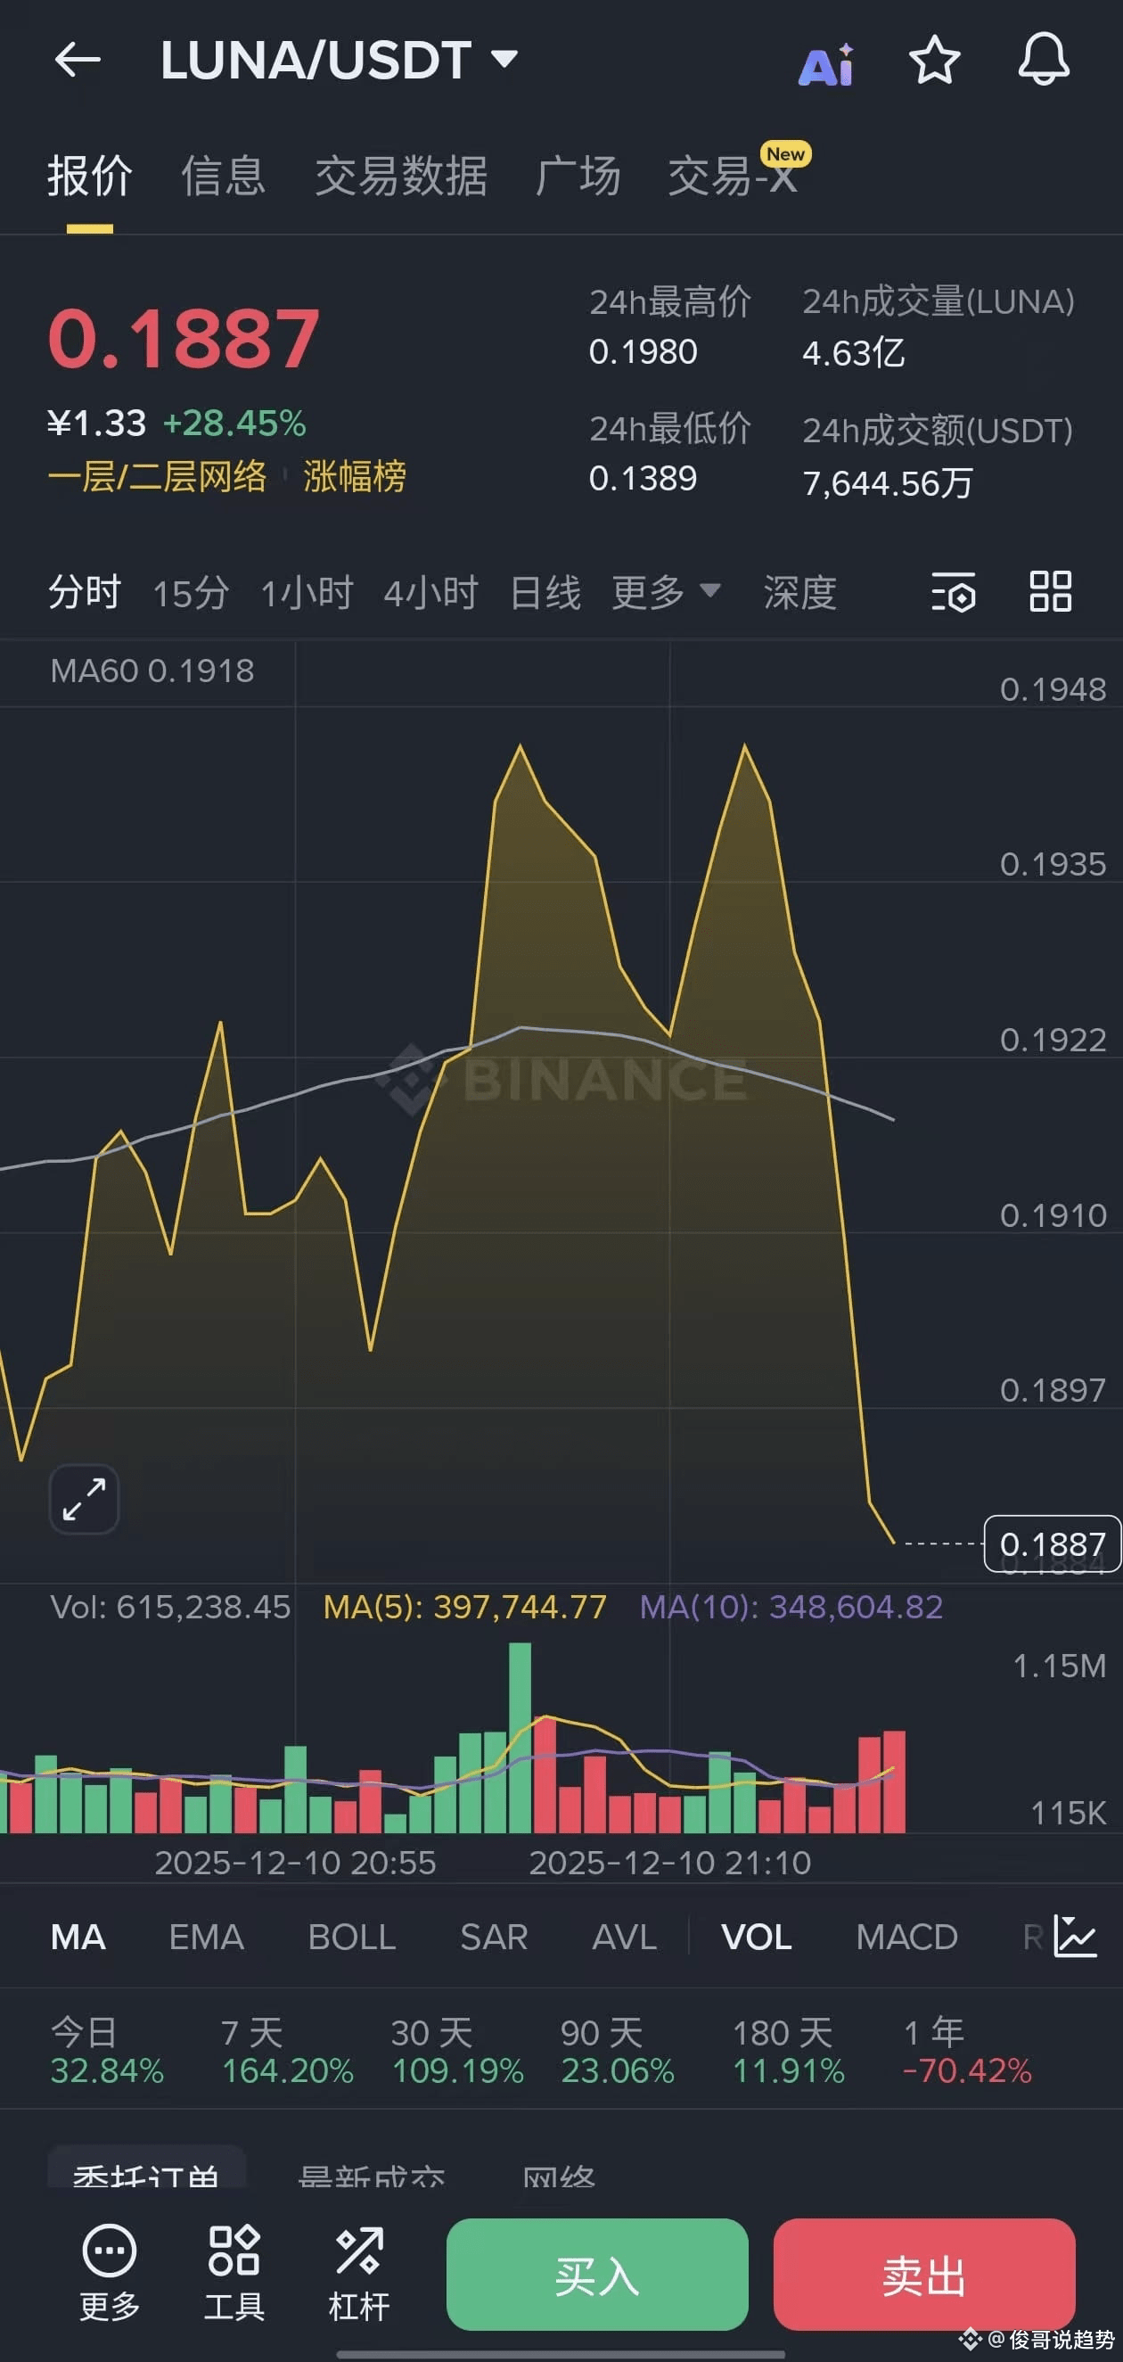
Task: Tap the 24h最高价 value 0.1980
Action: (643, 352)
